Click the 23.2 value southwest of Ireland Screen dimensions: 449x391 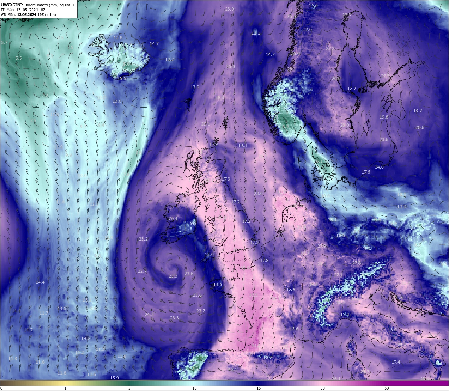pos(143,239)
